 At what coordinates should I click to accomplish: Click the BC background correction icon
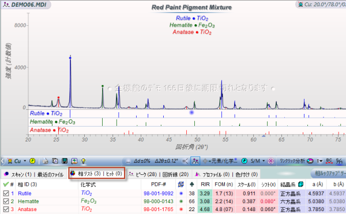(x=329, y=161)
